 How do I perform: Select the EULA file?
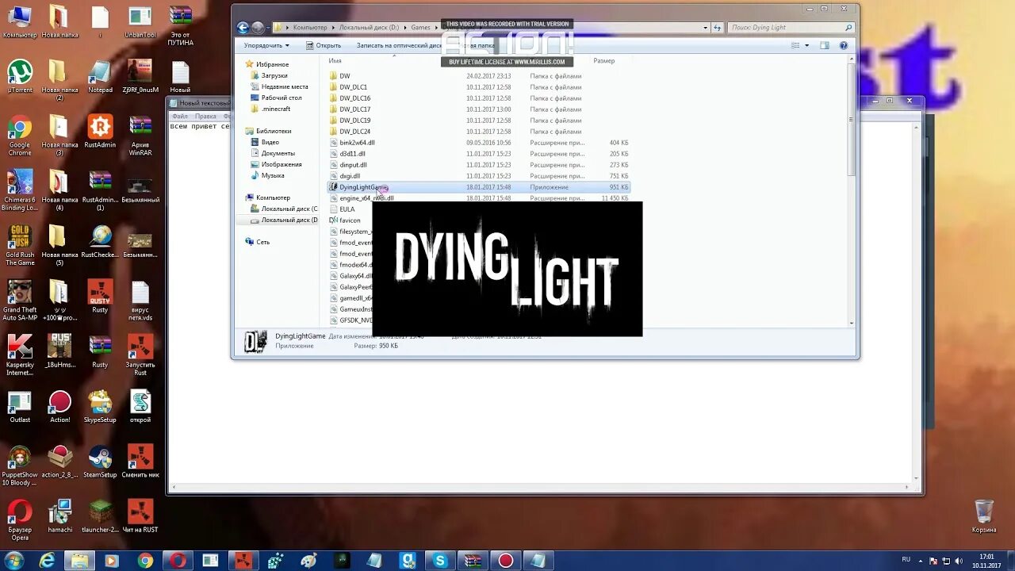pyautogui.click(x=347, y=209)
